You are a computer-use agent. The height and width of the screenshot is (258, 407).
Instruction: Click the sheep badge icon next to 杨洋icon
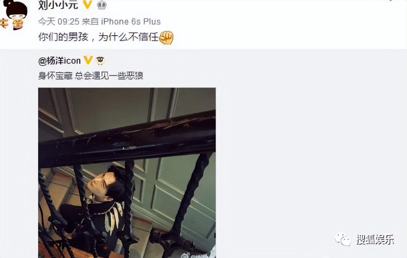[x=100, y=61]
